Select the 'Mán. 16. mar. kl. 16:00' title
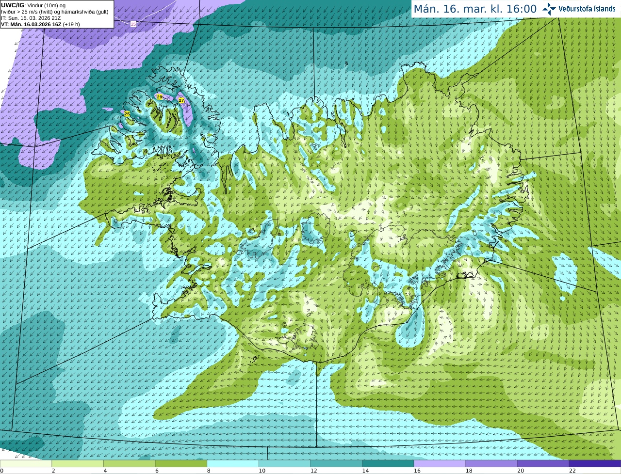The image size is (621, 474). [475, 9]
